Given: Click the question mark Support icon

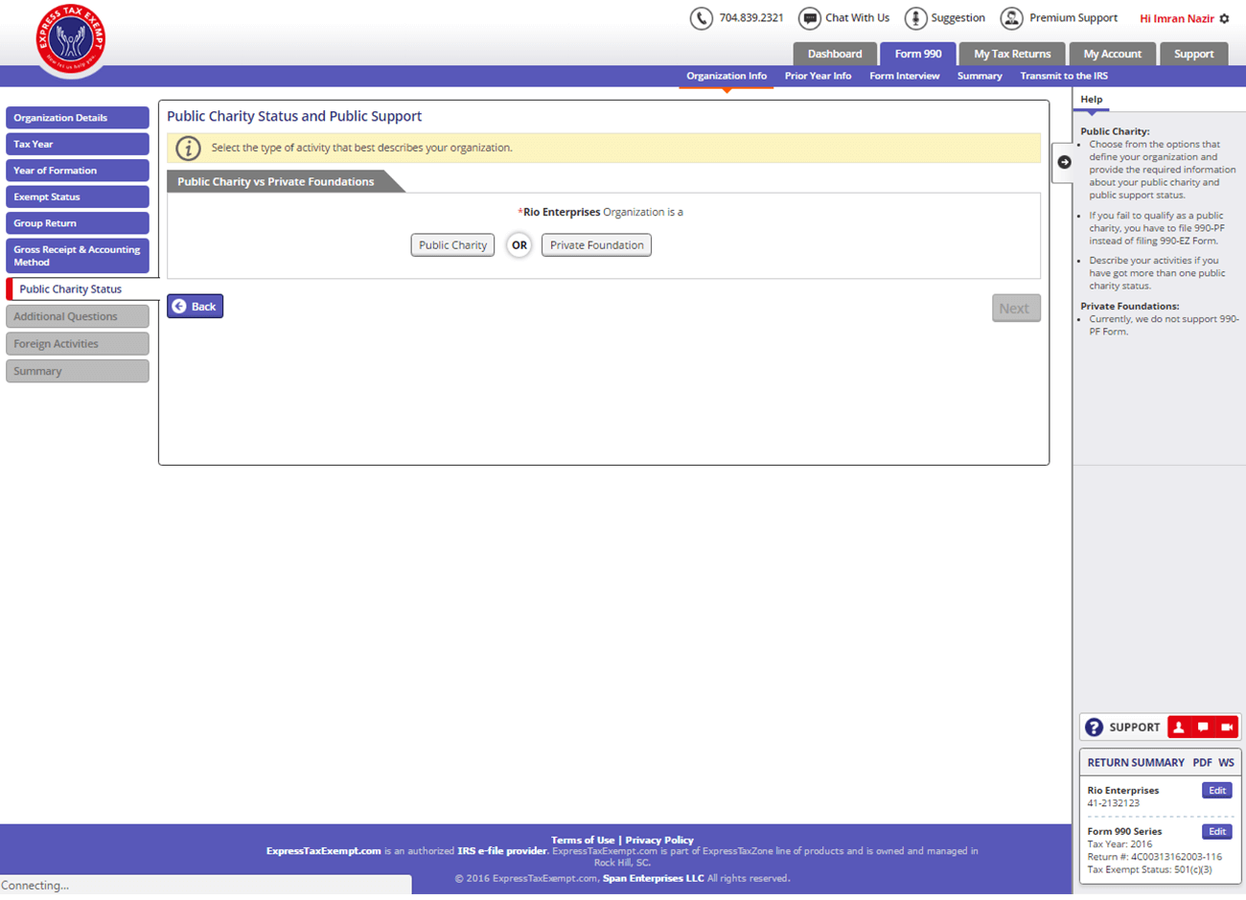Looking at the screenshot, I should point(1094,727).
